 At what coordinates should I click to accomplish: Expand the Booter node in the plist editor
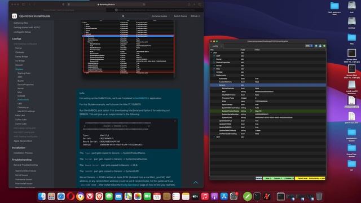[214, 59]
